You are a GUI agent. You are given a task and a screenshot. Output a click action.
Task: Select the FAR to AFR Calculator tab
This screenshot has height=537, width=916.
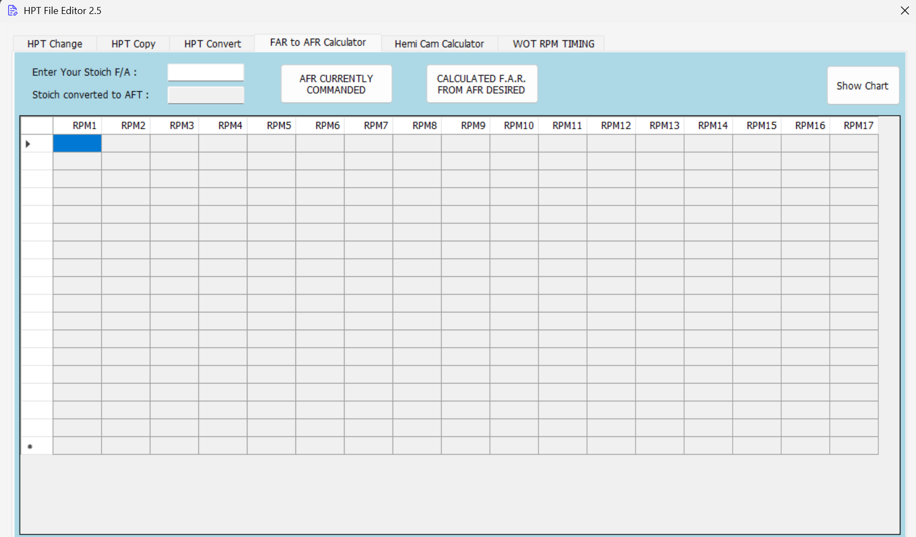point(318,42)
